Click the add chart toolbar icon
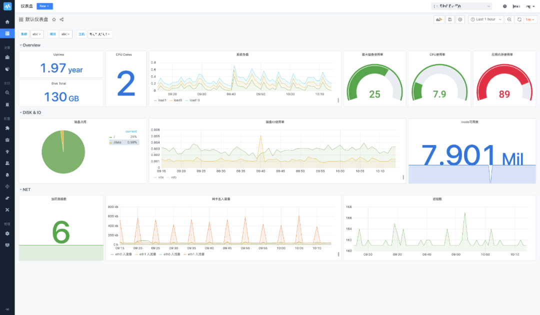Viewport: 540px width, 315px height. [x=439, y=19]
